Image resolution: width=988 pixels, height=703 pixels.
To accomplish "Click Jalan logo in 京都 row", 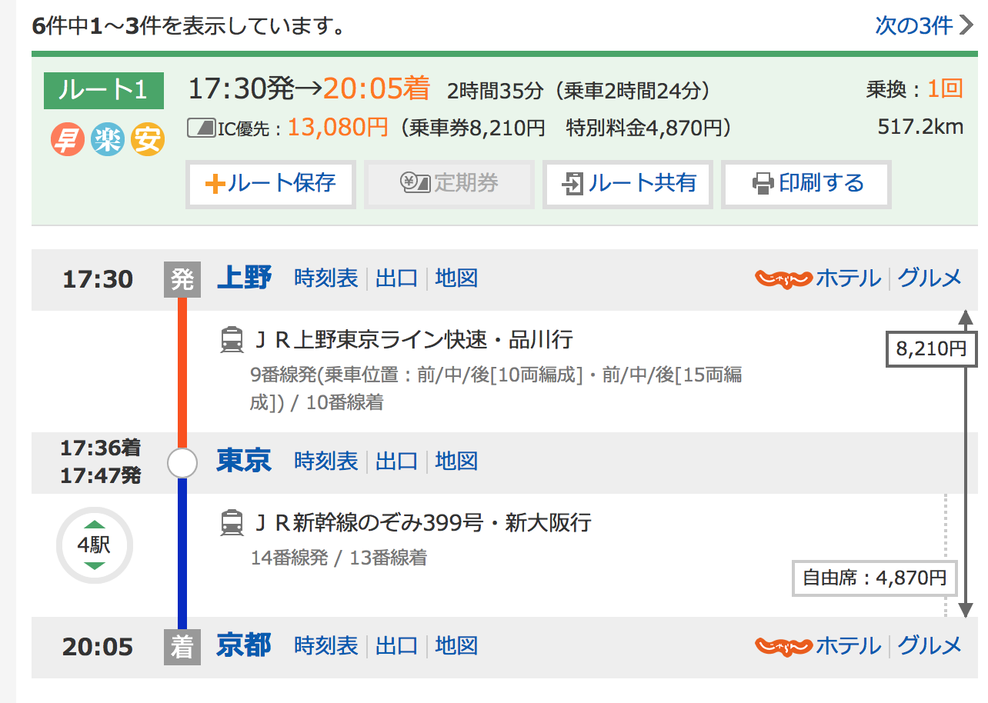I will (x=783, y=646).
